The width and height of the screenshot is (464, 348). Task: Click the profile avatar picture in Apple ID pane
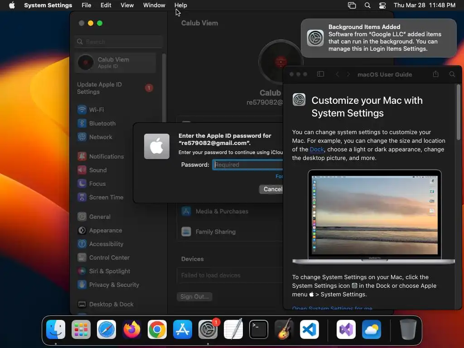(x=280, y=62)
